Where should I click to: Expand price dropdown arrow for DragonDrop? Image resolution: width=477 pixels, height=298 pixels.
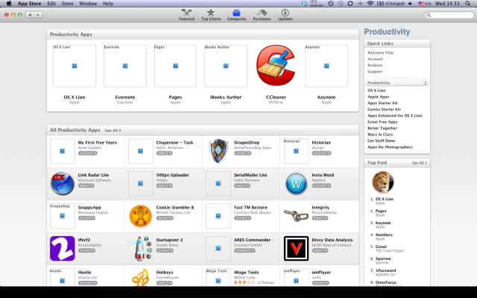click(x=248, y=153)
